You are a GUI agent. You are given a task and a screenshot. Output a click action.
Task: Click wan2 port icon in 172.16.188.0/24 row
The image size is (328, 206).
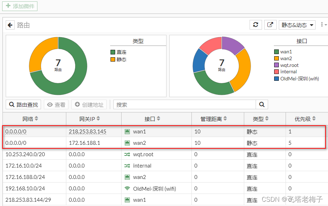(127, 177)
